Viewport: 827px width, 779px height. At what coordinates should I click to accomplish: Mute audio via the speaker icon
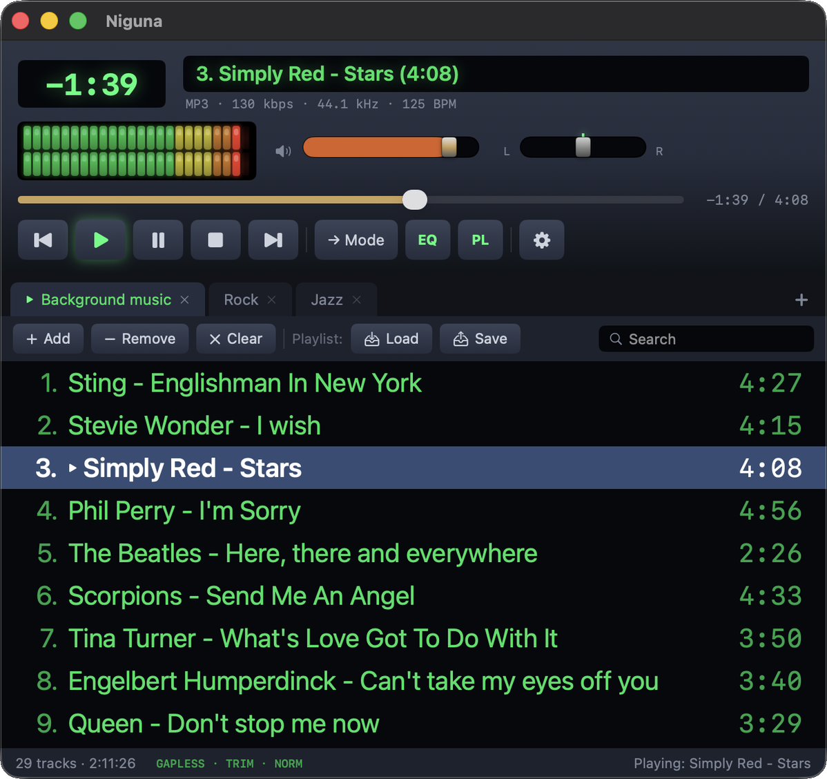point(283,151)
